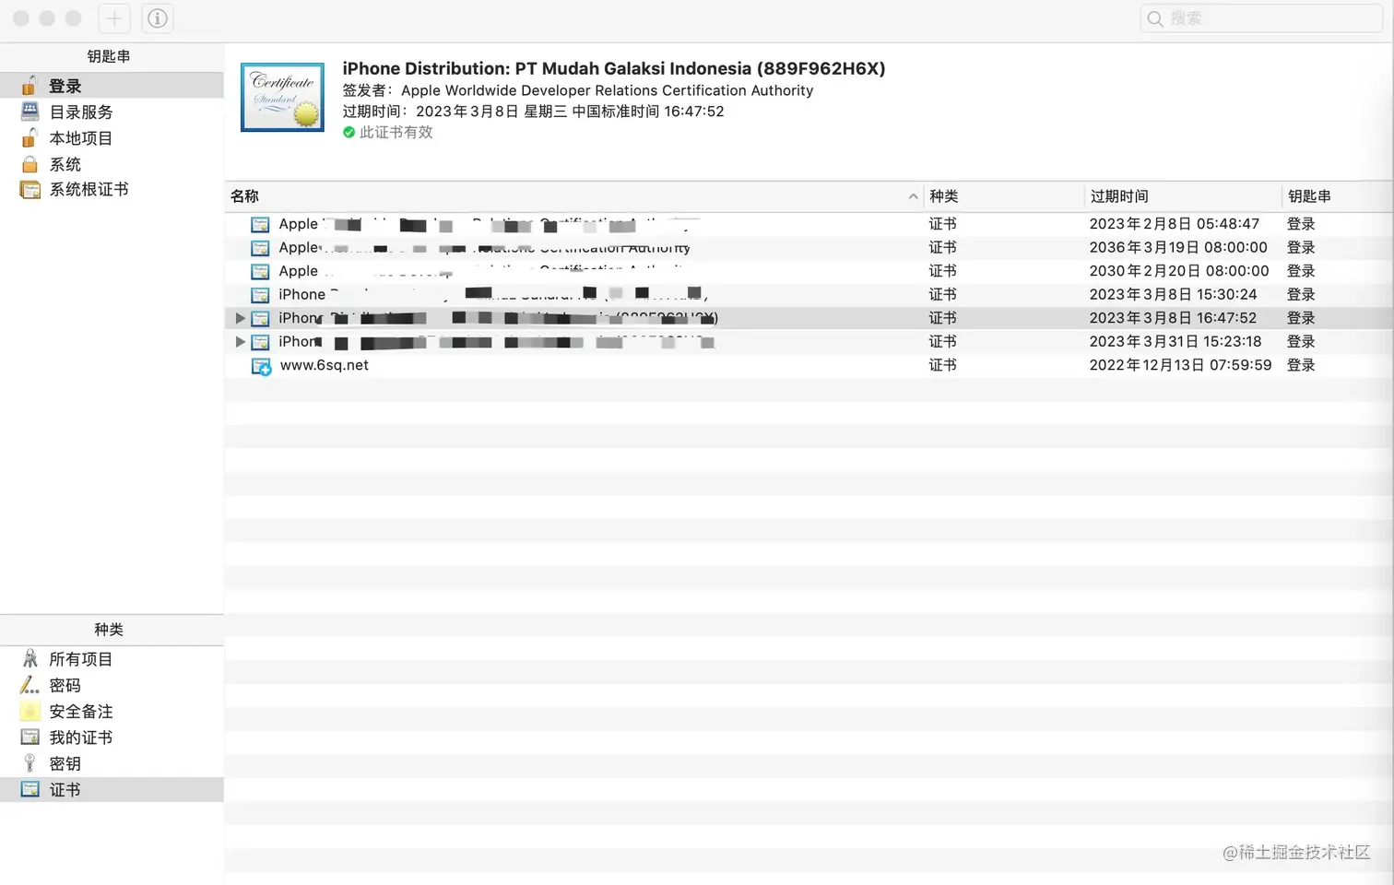This screenshot has height=885, width=1394.
Task: Click the 密码 pencil icon
Action: point(30,685)
